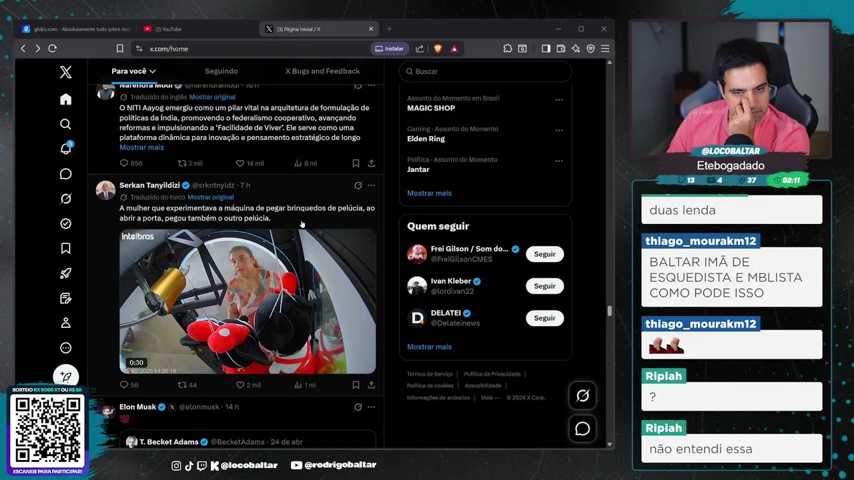Open a new browser tab

[389, 29]
